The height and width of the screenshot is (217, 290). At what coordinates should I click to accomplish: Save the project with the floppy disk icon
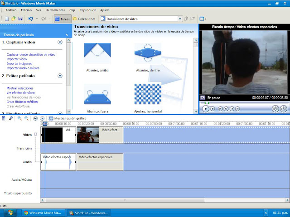(20, 19)
